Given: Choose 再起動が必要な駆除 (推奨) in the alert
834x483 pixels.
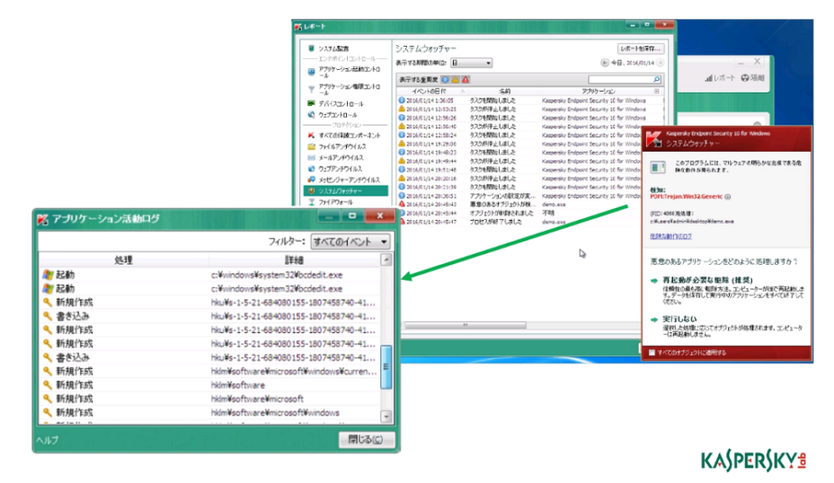Looking at the screenshot, I should pos(707,280).
